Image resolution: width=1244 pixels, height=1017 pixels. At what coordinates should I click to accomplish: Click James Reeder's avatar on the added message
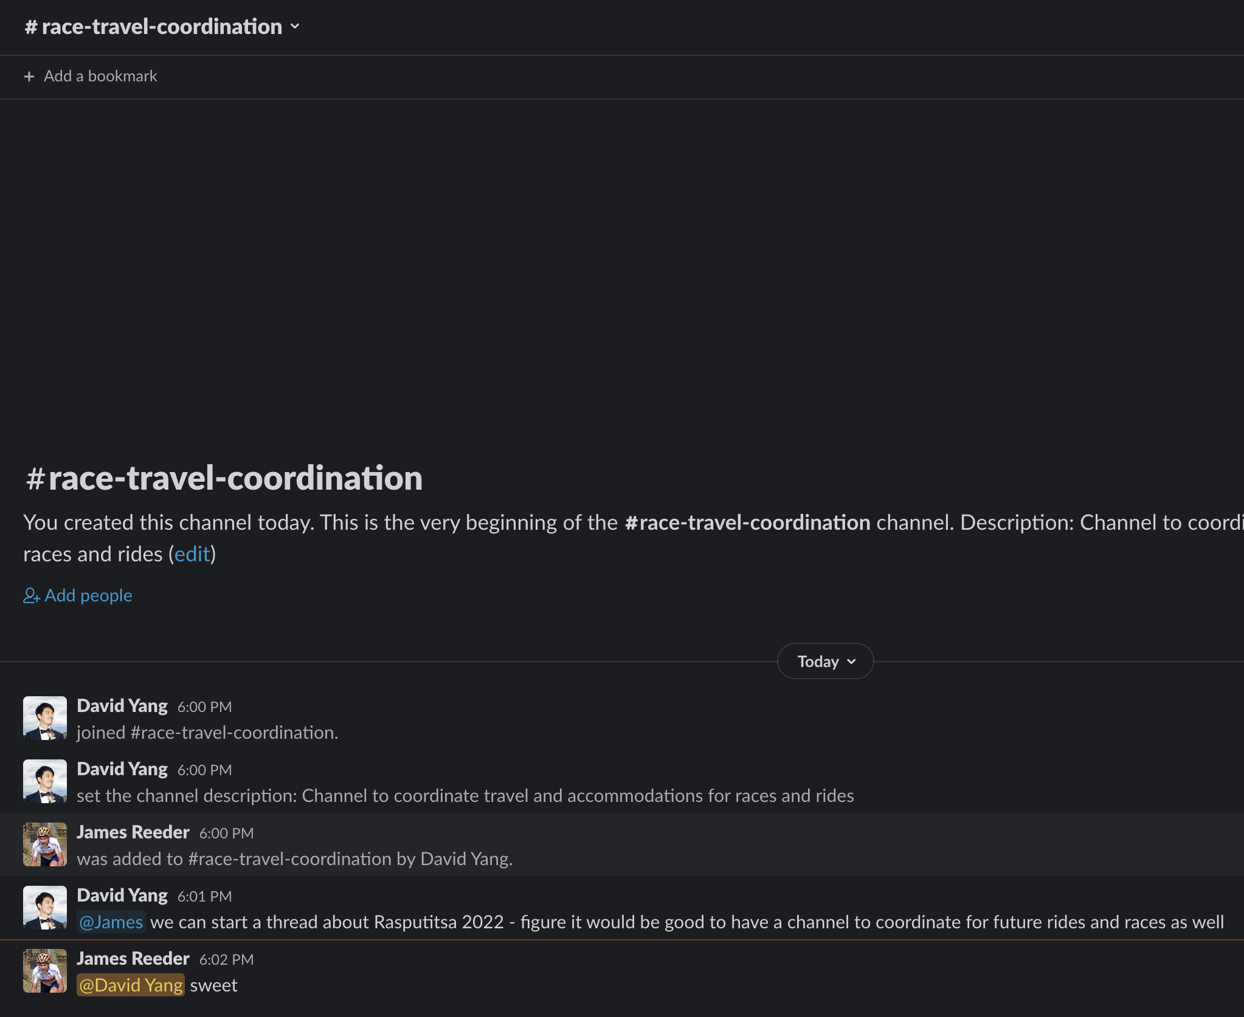click(45, 844)
